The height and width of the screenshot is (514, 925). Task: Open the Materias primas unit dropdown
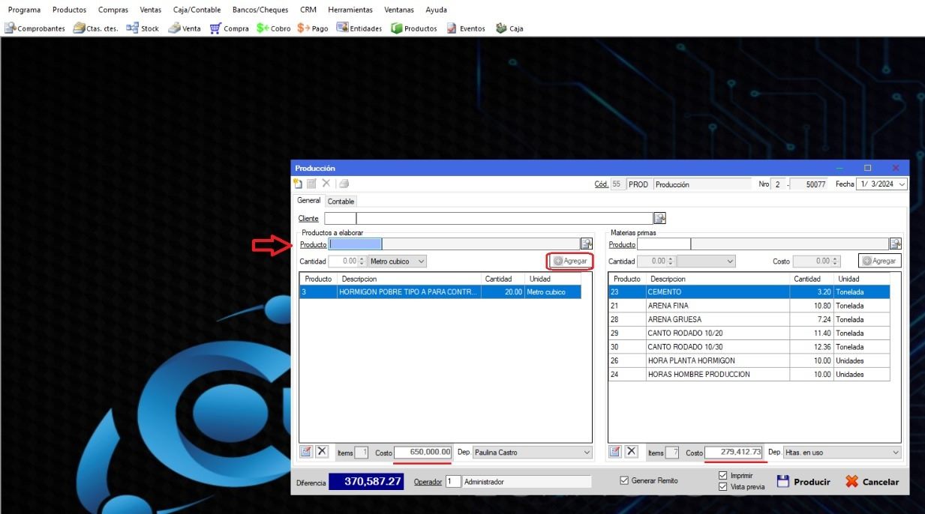click(731, 261)
